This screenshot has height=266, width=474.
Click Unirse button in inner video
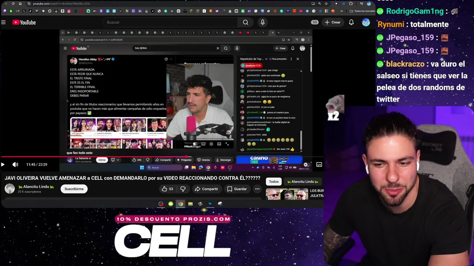(x=102, y=160)
